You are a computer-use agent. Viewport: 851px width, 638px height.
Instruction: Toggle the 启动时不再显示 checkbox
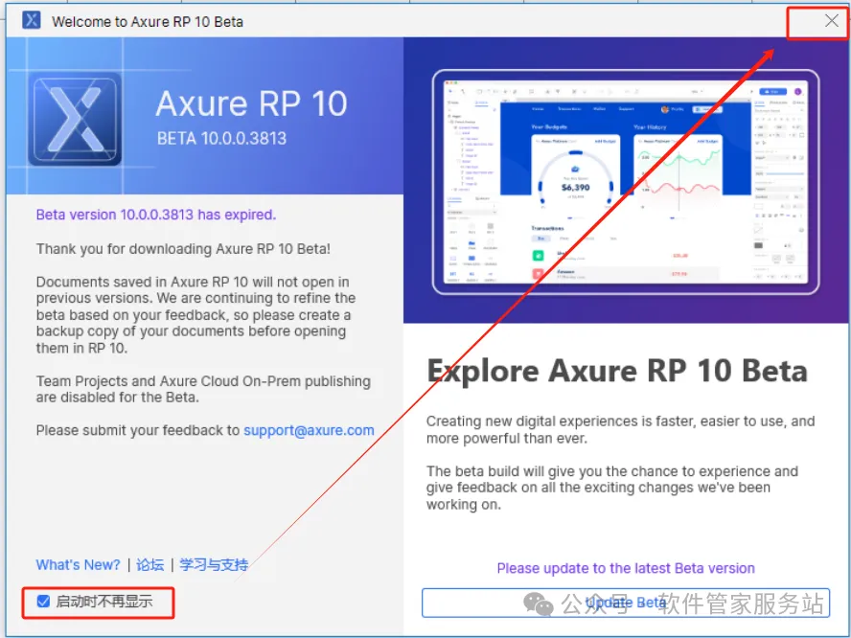pos(43,601)
